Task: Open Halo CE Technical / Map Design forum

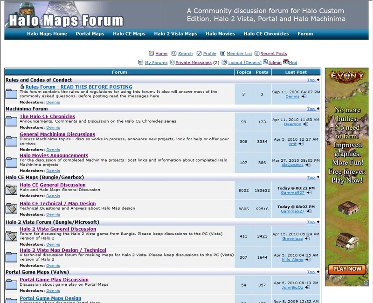Action: click(x=57, y=203)
